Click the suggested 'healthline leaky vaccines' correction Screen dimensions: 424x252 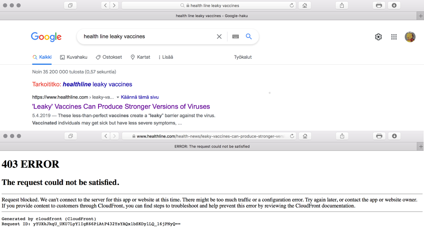pos(97,85)
